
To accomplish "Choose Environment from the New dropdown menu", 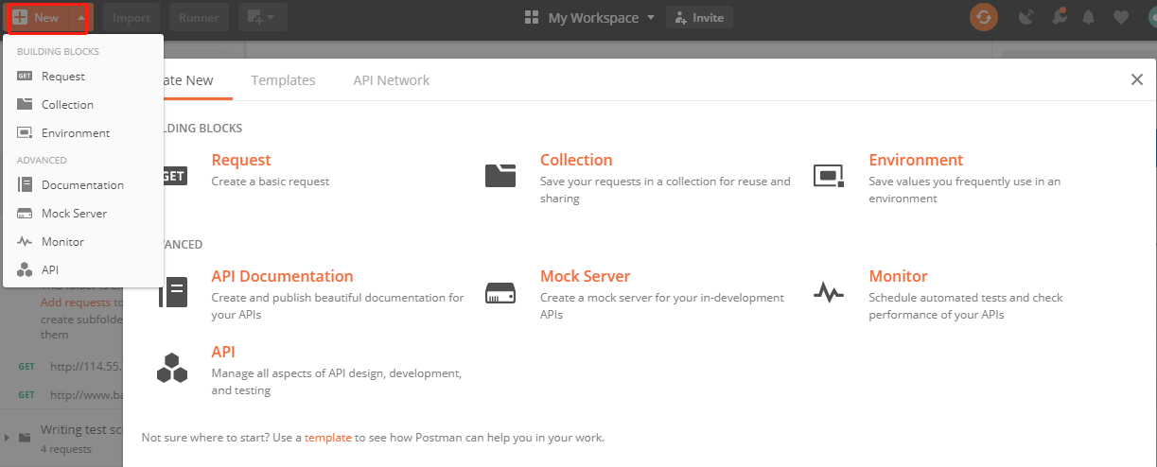I will [x=83, y=133].
